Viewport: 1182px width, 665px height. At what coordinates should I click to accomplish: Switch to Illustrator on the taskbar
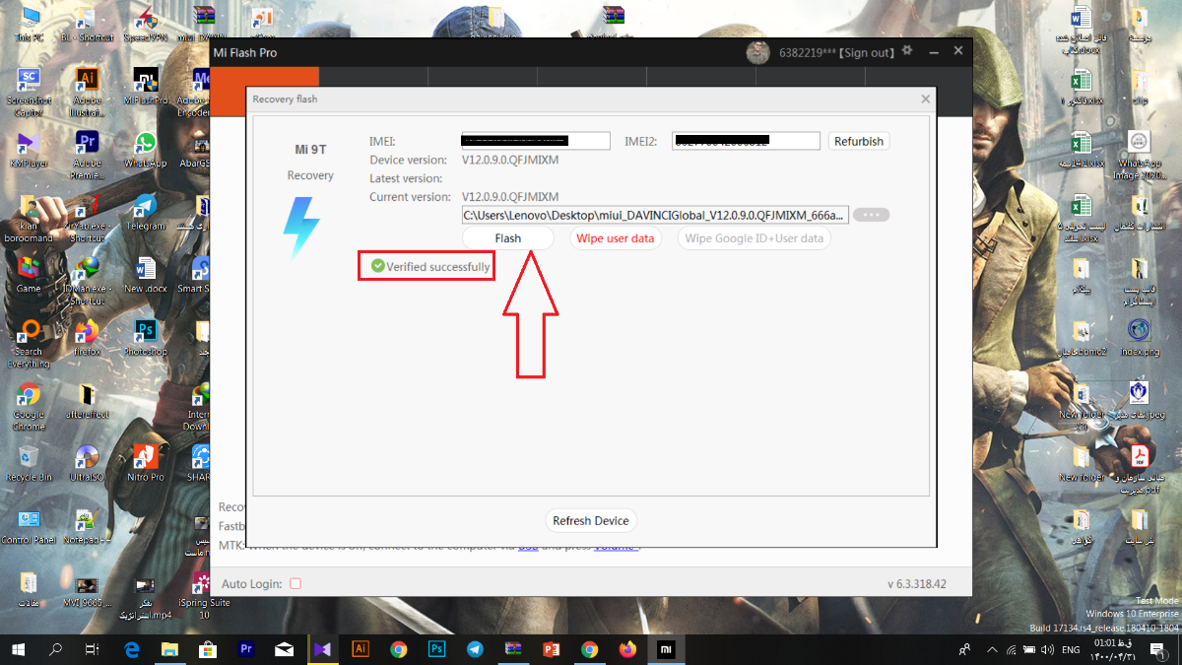click(361, 649)
